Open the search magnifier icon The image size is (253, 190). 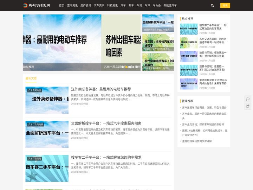tap(212, 6)
